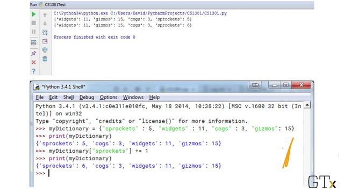
Task: Click the Pause output icon
Action: 33,32
